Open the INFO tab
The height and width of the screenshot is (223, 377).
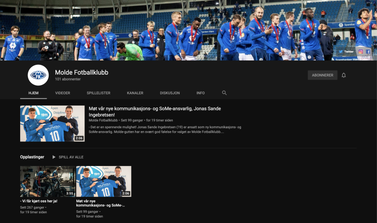200,93
